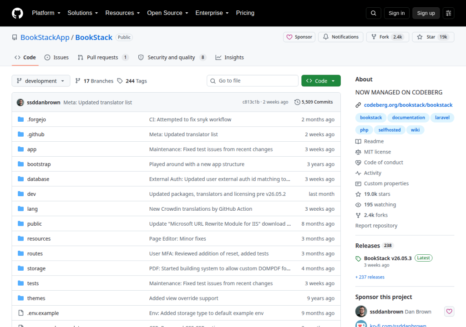Click the book icon beside Readme

[x=358, y=142]
